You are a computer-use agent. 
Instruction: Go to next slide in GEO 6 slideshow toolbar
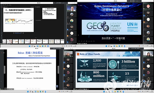coord(82,41)
